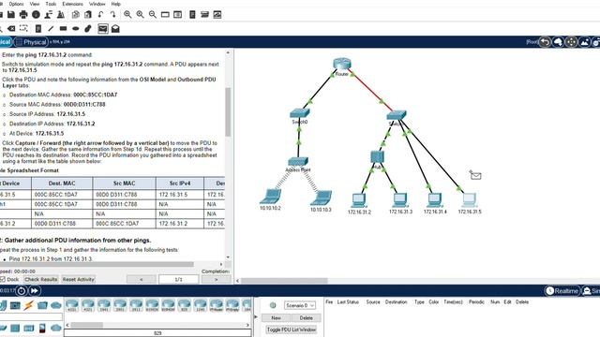Click the Print icon in toolbar
Viewport: 600px width, 337px height.
(x=23, y=15)
